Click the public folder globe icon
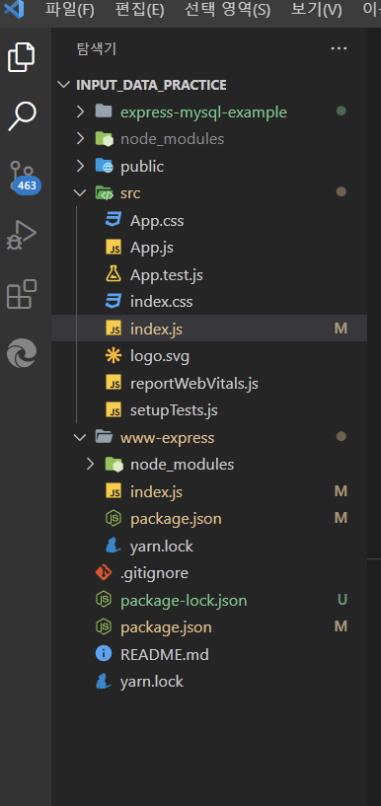Image resolution: width=381 pixels, height=806 pixels. coord(104,166)
